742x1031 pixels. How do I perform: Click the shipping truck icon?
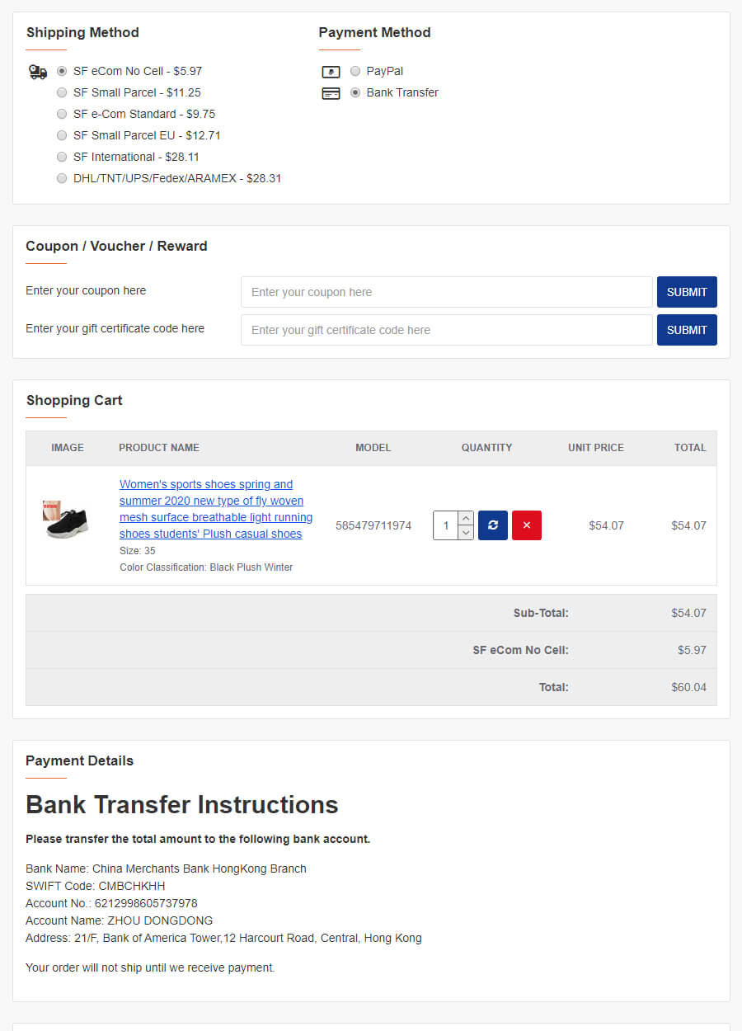[x=38, y=72]
